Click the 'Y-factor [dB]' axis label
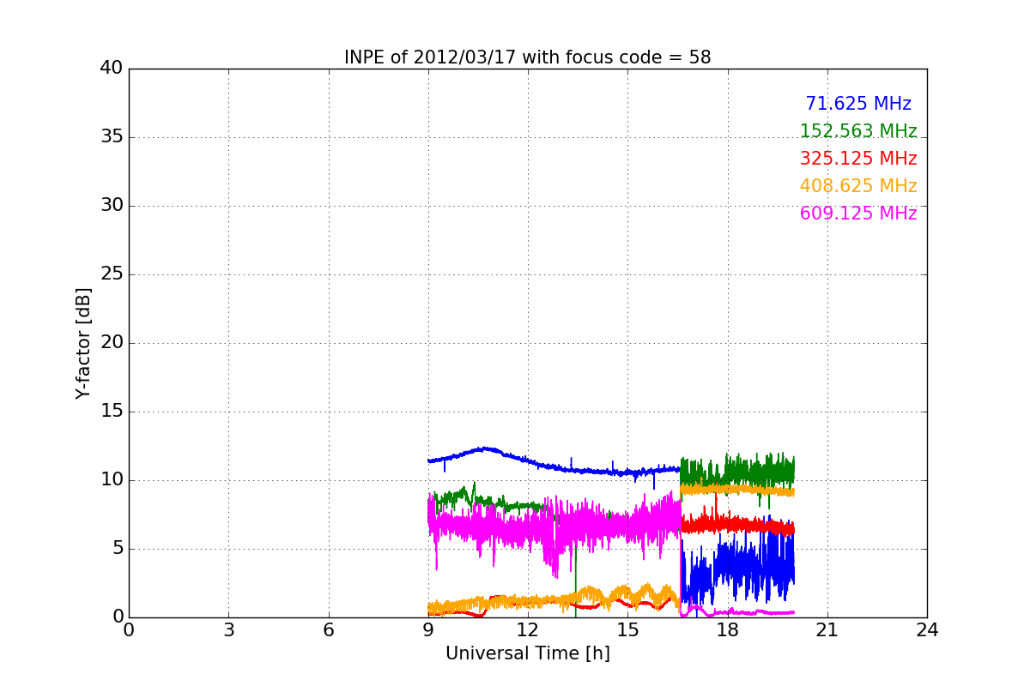The image size is (1030, 686). pos(83,343)
